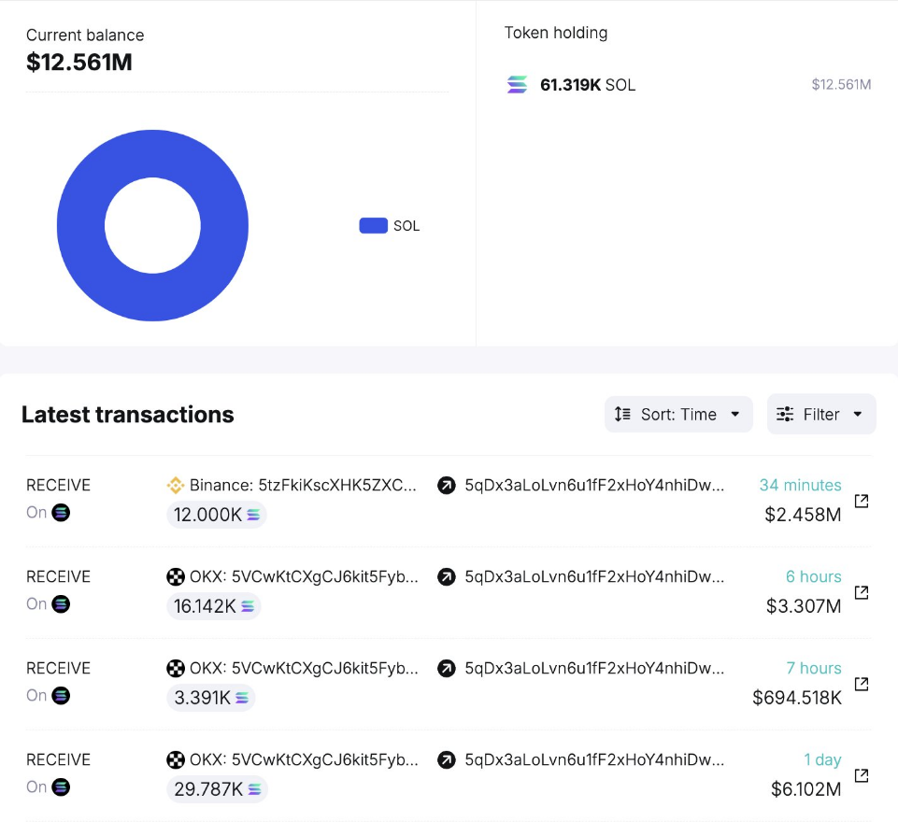Click recipient address in 6 hours transaction

(593, 577)
